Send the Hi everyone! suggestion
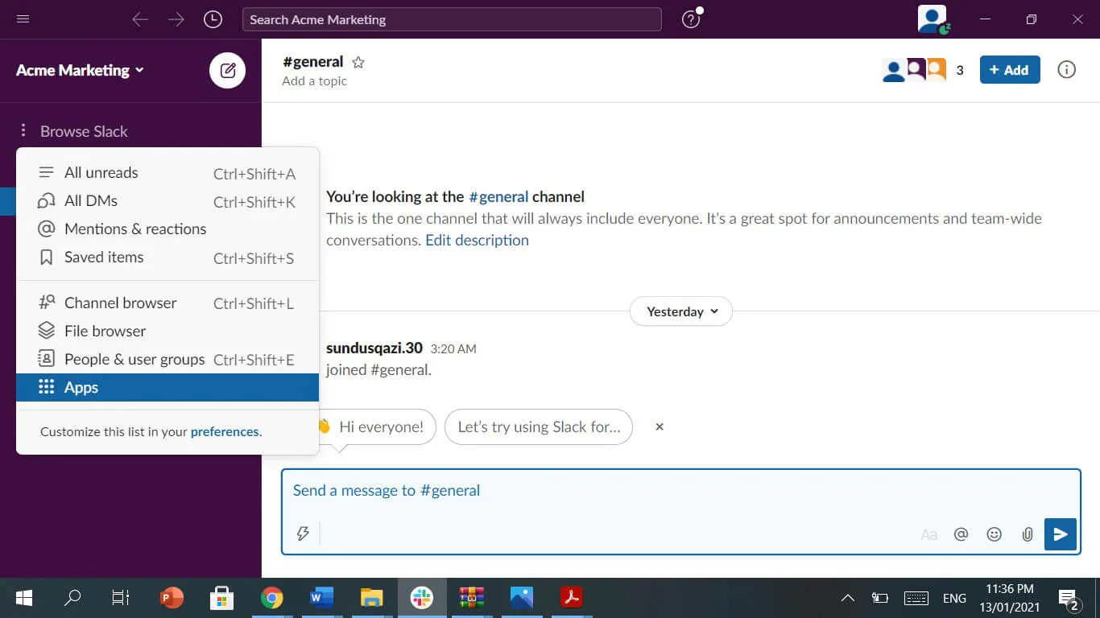 (377, 427)
